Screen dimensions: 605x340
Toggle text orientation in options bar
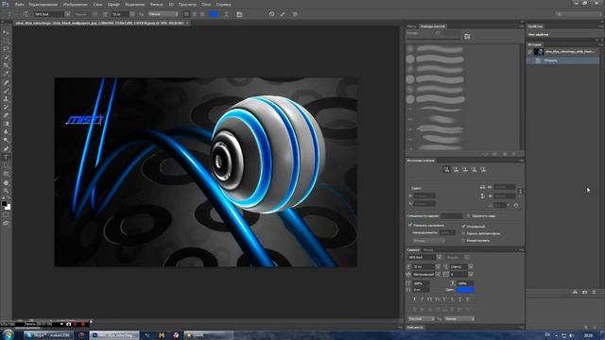(26, 14)
